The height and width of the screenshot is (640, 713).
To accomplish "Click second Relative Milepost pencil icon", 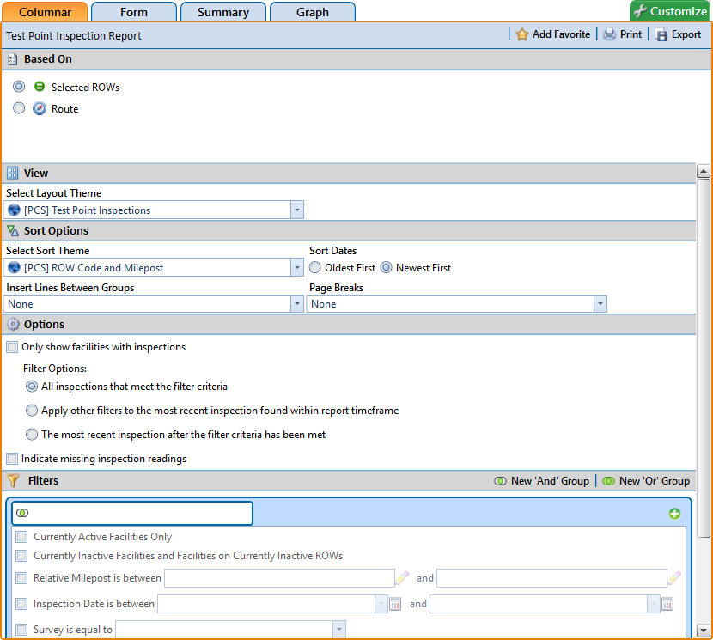I will [x=673, y=577].
